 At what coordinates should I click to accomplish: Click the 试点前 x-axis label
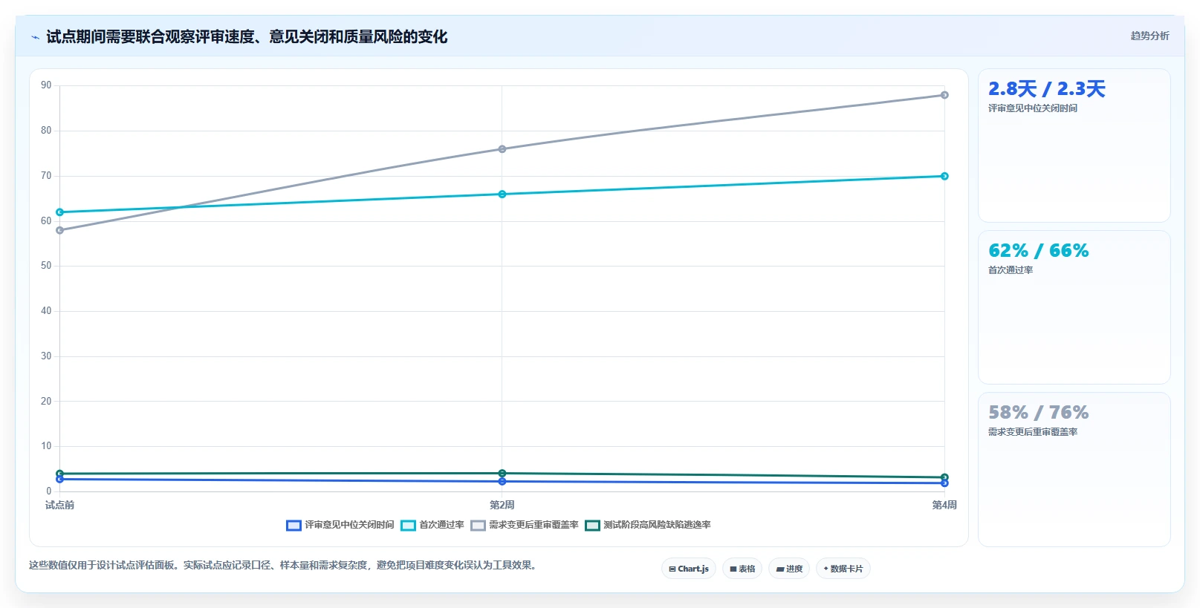(60, 505)
